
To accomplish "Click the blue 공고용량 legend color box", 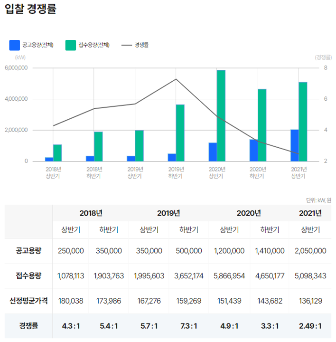I will (x=14, y=45).
